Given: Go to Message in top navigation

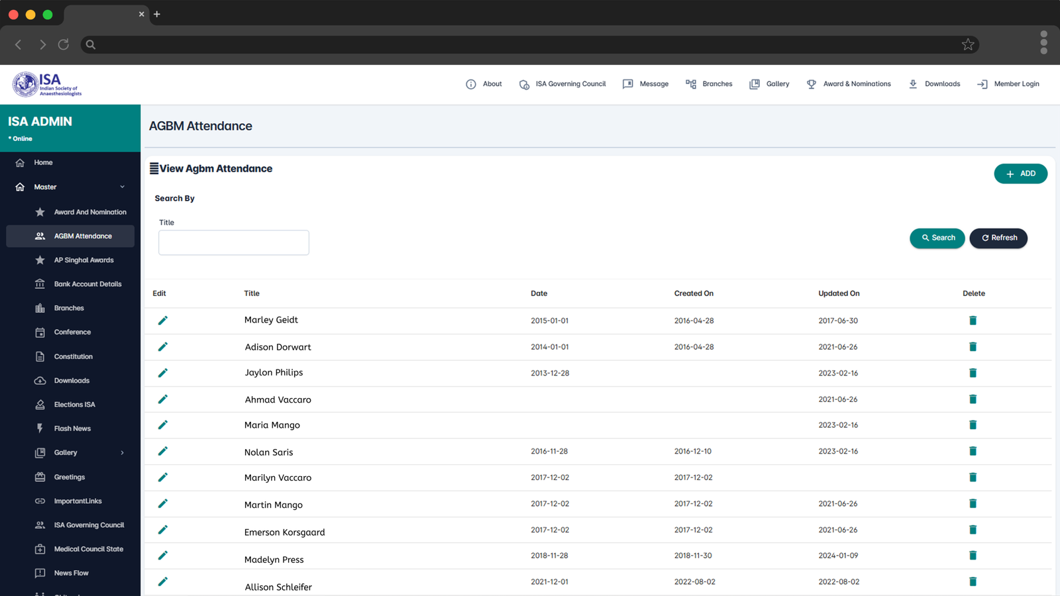Looking at the screenshot, I should 646,84.
